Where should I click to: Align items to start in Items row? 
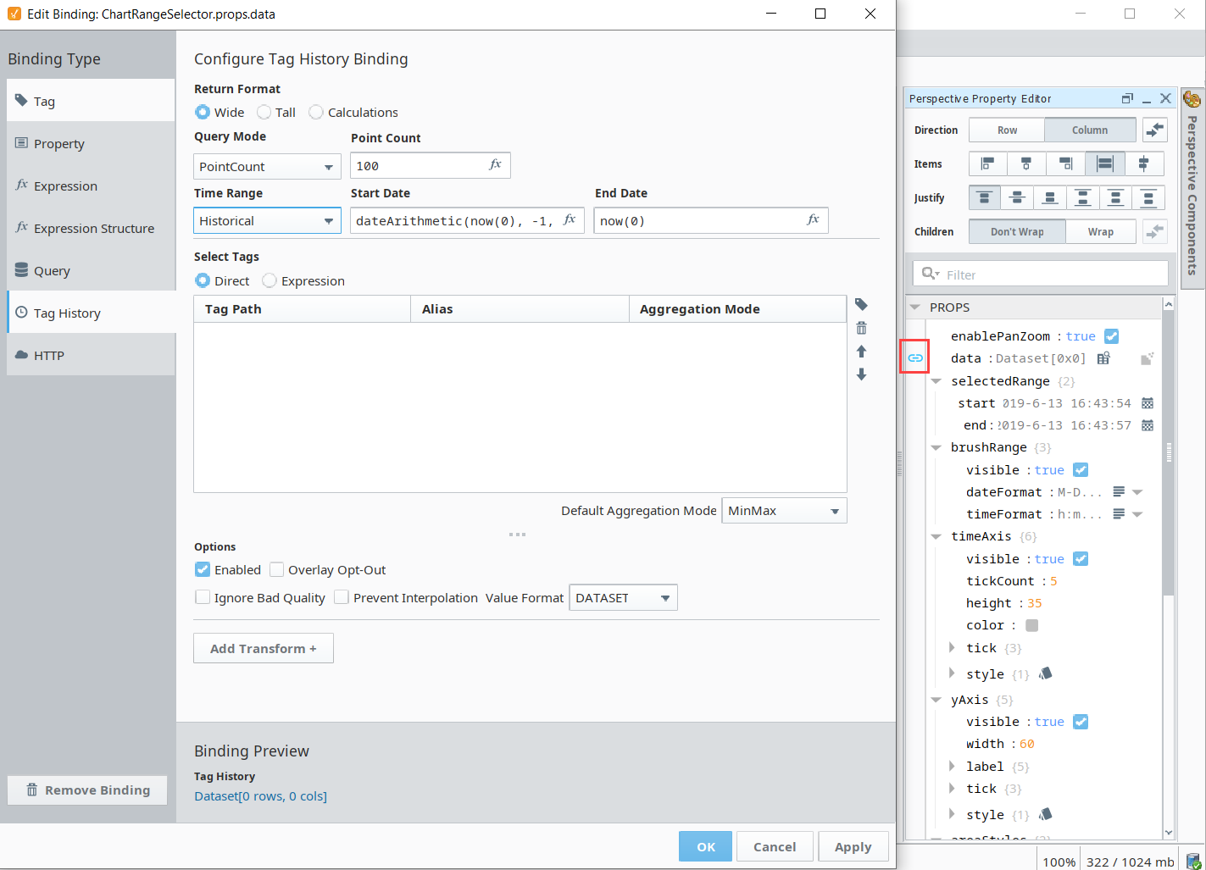tap(987, 163)
